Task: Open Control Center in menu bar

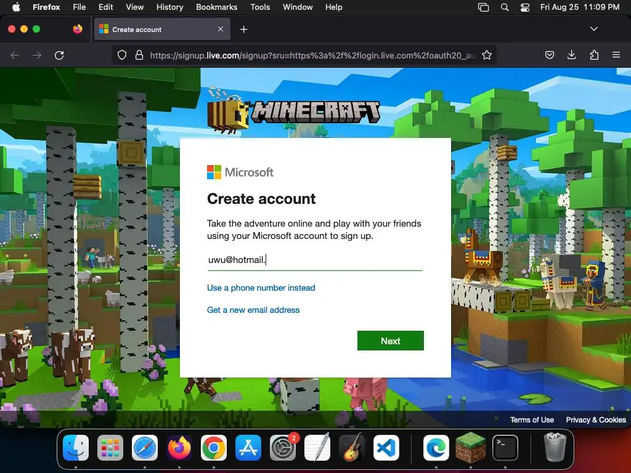Action: 525,7
